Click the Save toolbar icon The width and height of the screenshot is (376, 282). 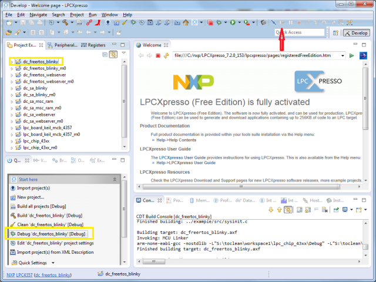click(x=23, y=22)
